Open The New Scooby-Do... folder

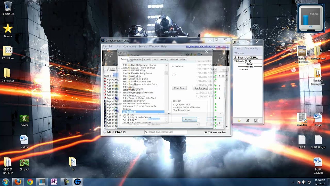[x=318, y=77]
